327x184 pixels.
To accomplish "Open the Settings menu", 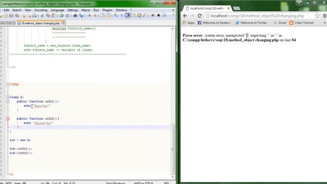I will (73, 10).
